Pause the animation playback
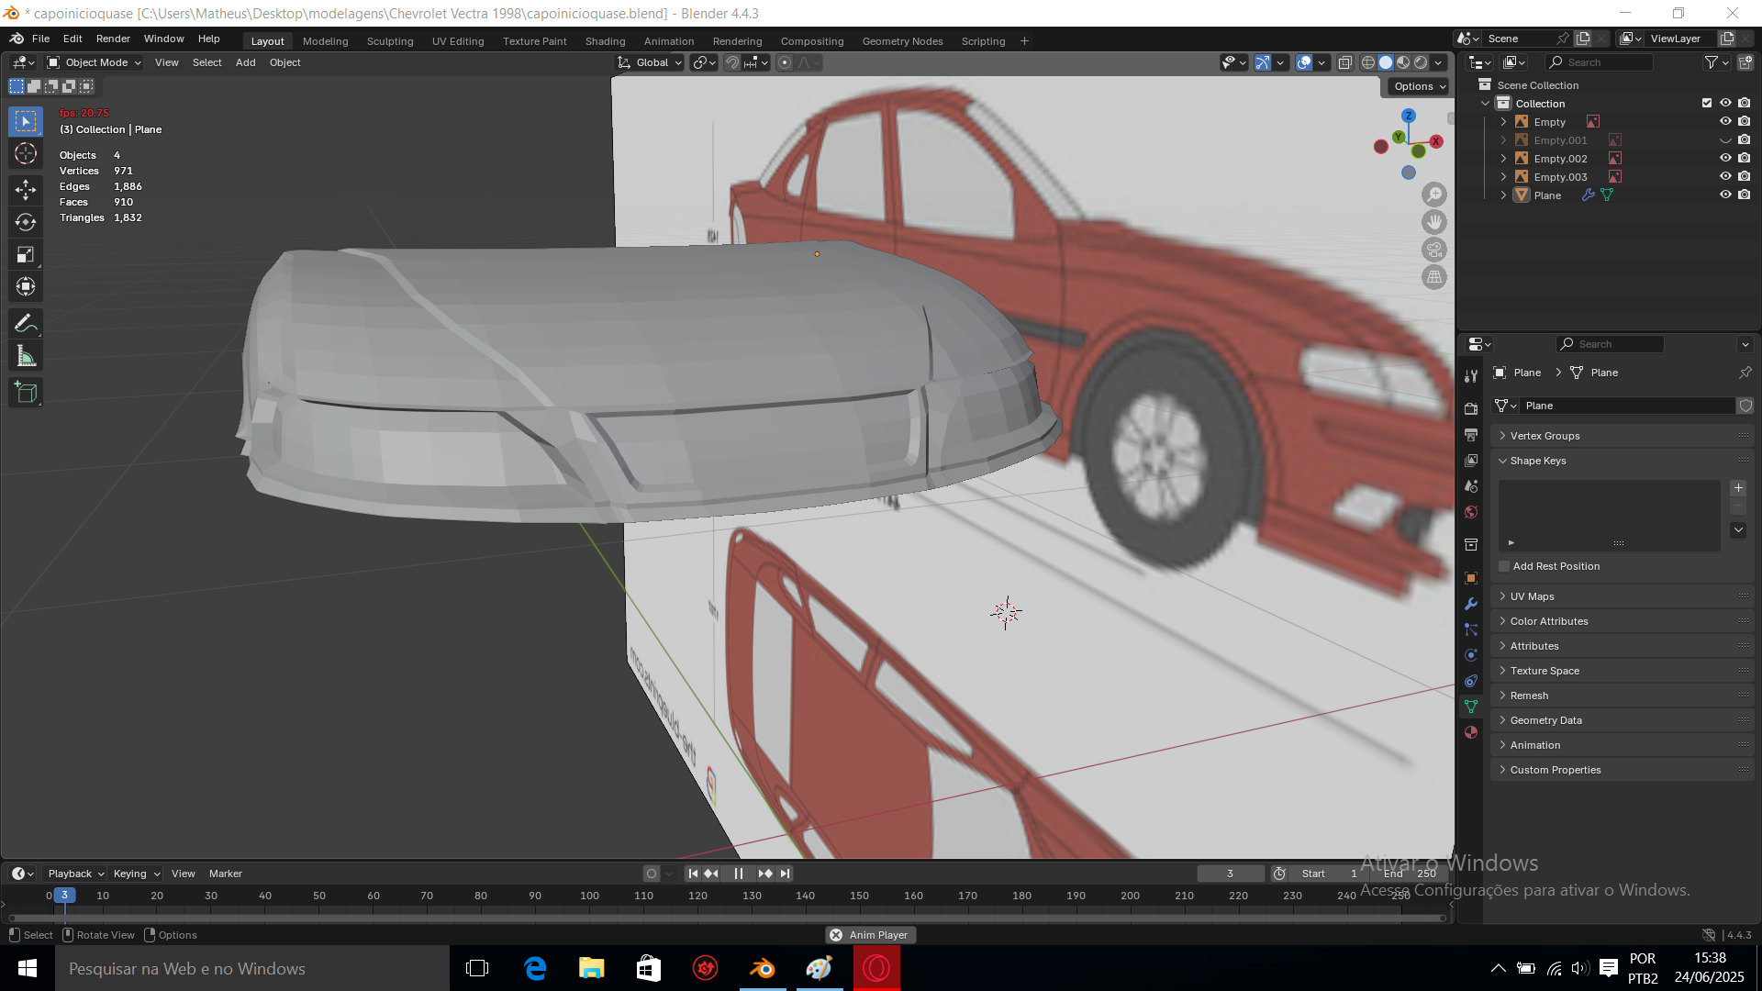The height and width of the screenshot is (991, 1762). 739,874
